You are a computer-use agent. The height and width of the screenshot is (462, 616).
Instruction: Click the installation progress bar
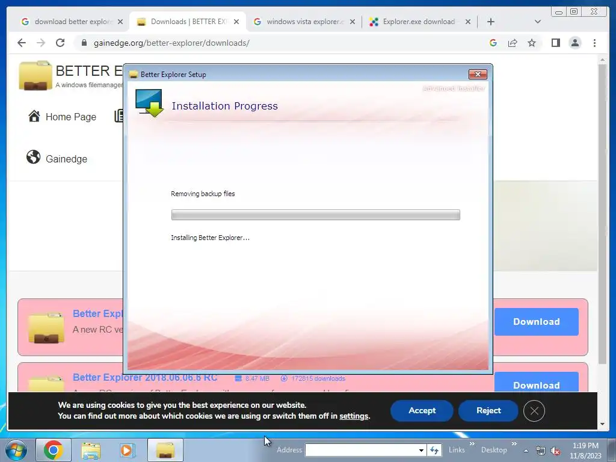point(315,215)
